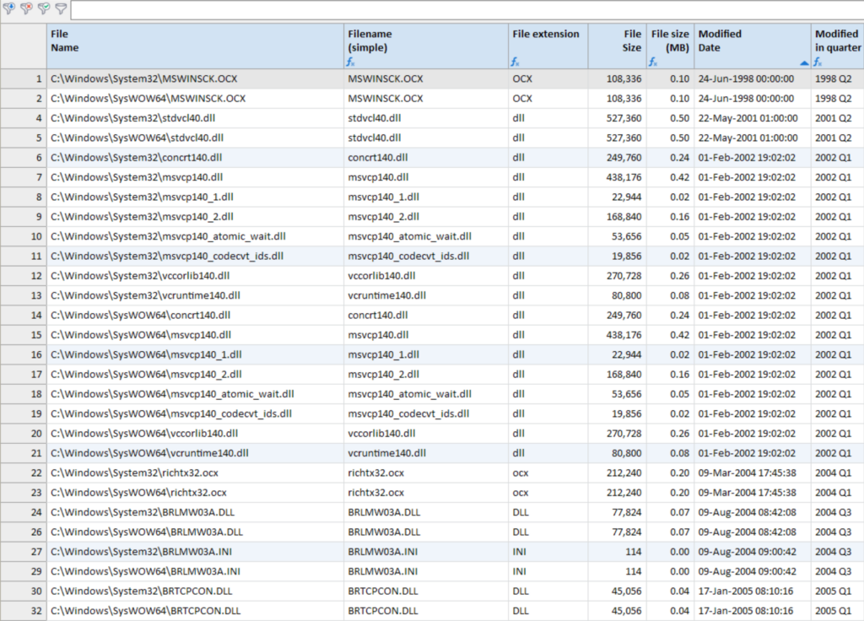This screenshot has width=864, height=621.
Task: Click the plain funnel filter icon
Action: pos(61,9)
